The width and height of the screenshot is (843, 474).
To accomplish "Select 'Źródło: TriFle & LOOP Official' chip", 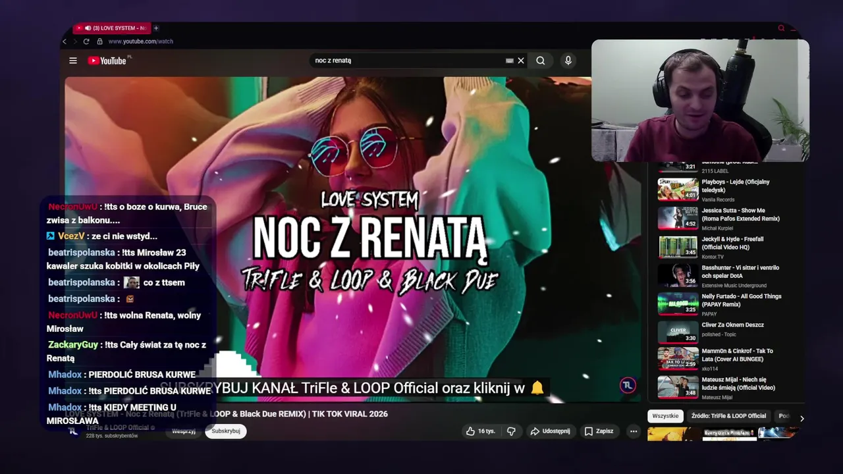I will point(728,416).
